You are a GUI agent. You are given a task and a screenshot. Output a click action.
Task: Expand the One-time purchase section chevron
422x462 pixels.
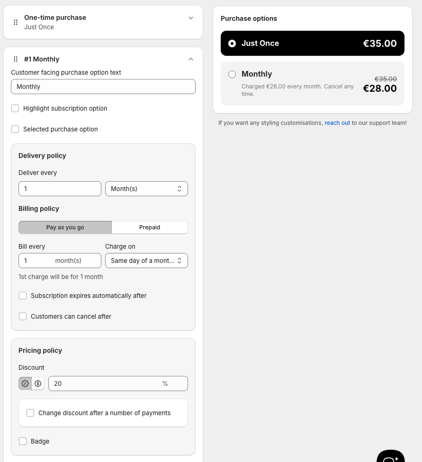click(x=191, y=18)
